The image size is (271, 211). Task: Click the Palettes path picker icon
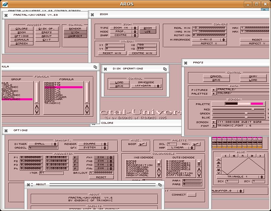pyautogui.click(x=214, y=94)
